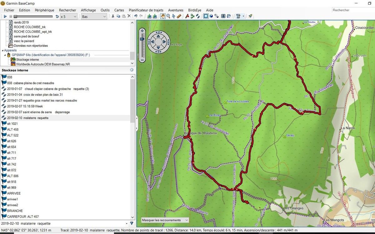Toggle the 2D map view button
The width and height of the screenshot is (375, 234).
point(206,16)
